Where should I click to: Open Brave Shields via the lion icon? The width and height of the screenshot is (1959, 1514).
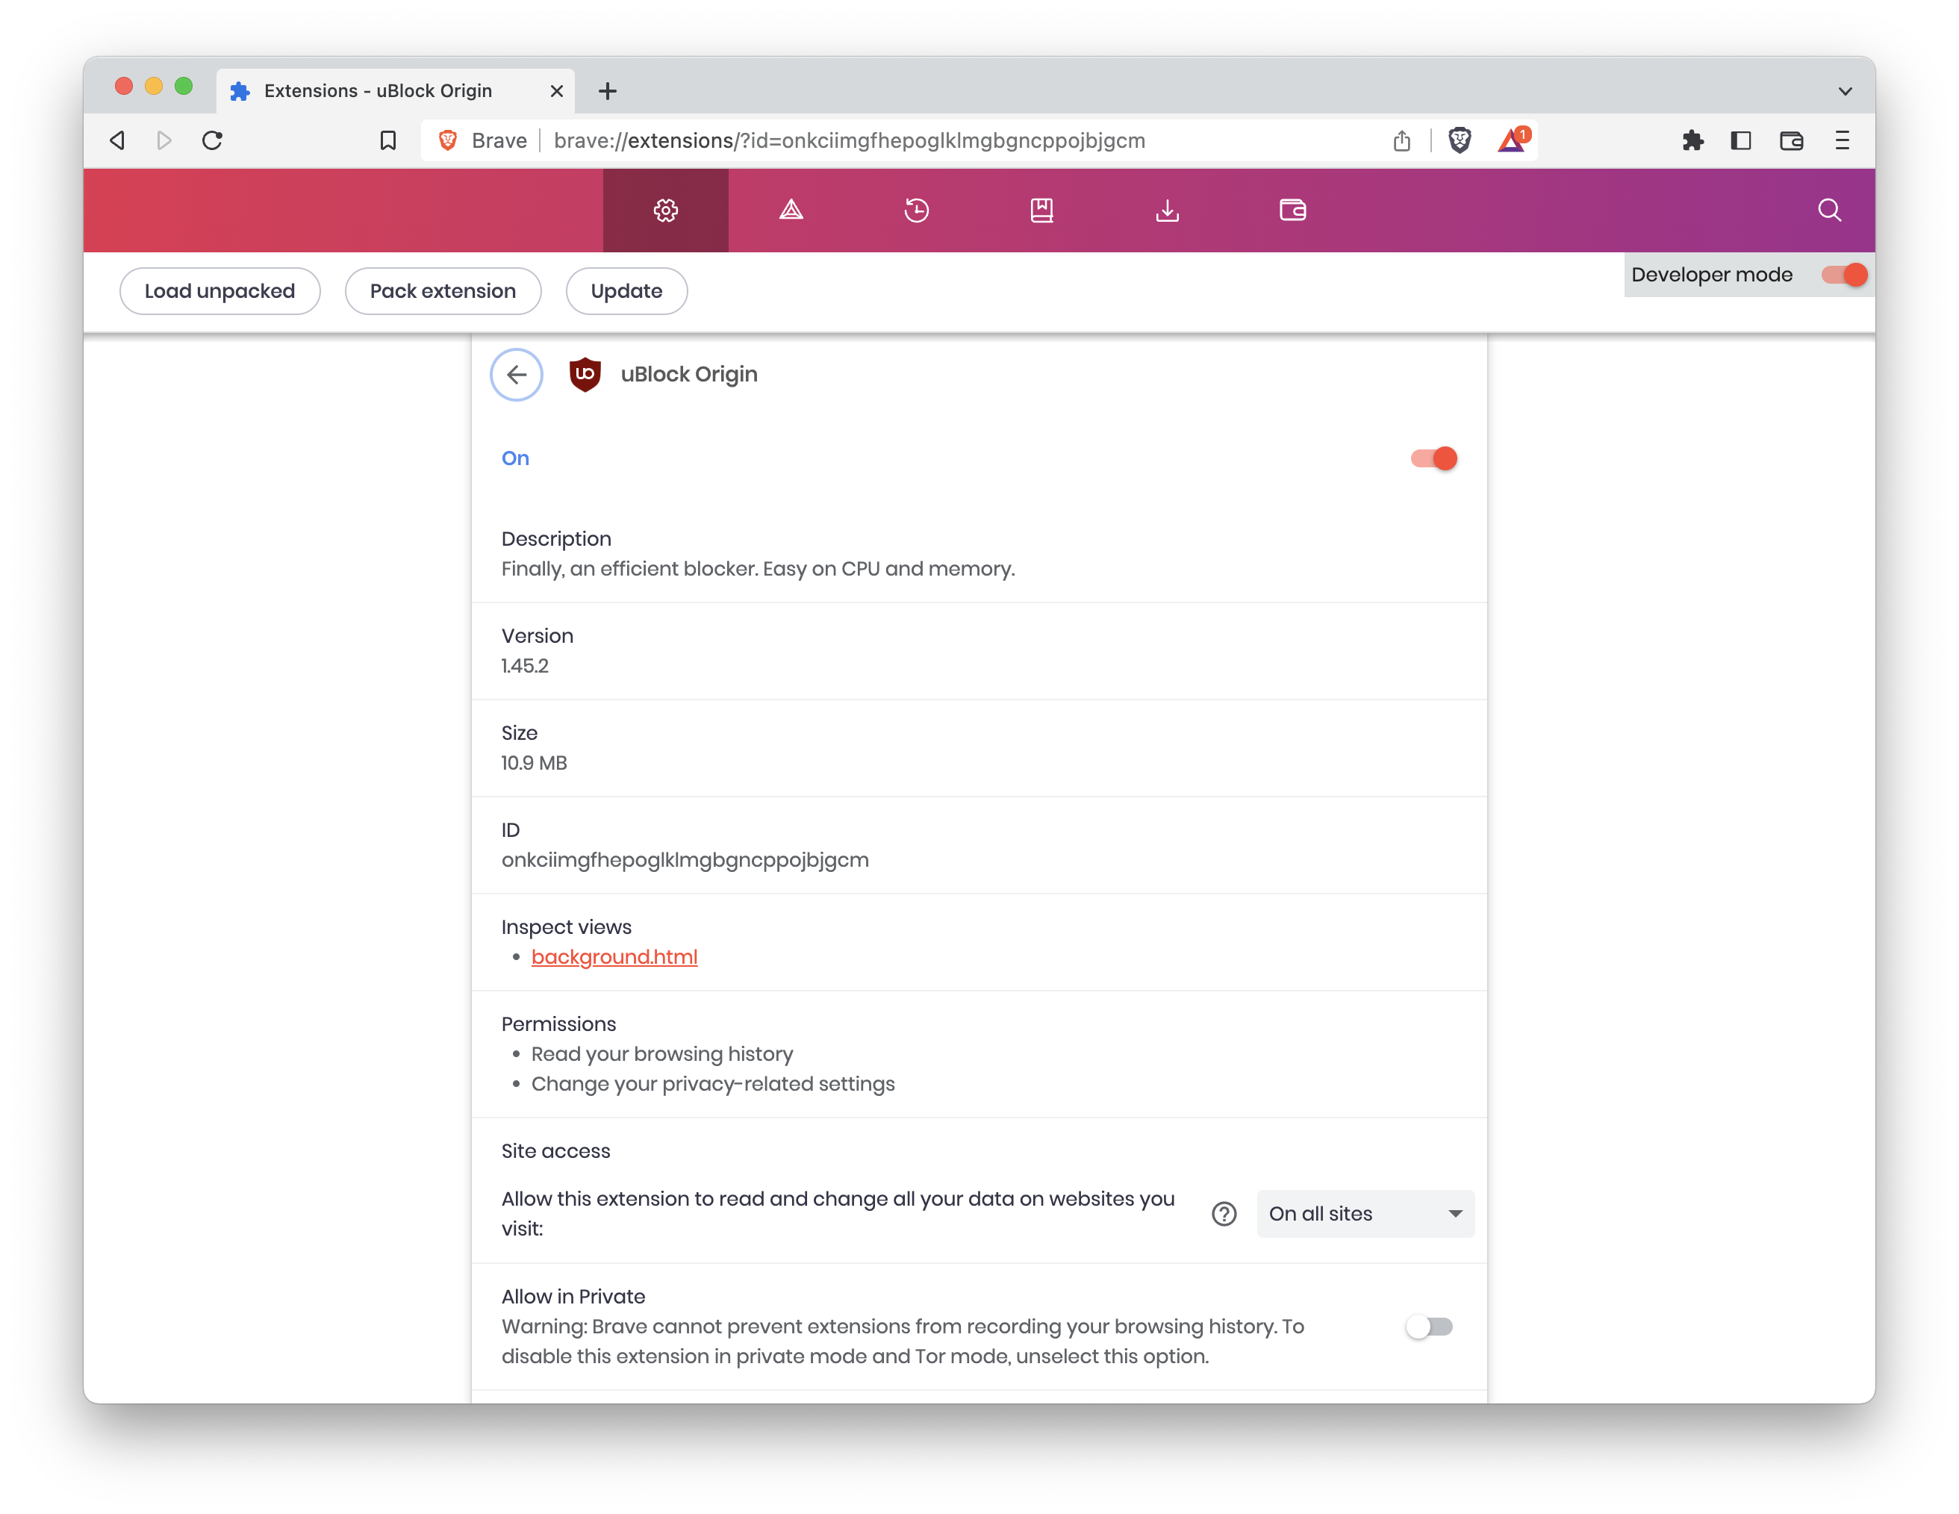(1460, 140)
